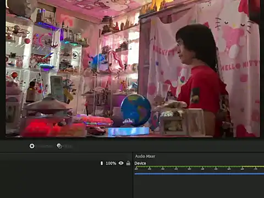The image size is (264, 198).
Task: Toggle the source lock icon
Action: [x=128, y=163]
